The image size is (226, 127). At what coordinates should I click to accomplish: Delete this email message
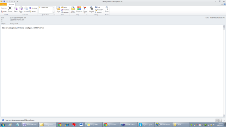pyautogui.click(x=10, y=9)
